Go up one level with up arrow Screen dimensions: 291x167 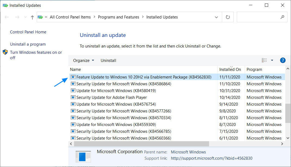click(x=32, y=17)
